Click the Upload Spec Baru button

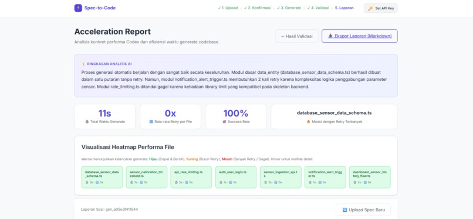pos(363,210)
